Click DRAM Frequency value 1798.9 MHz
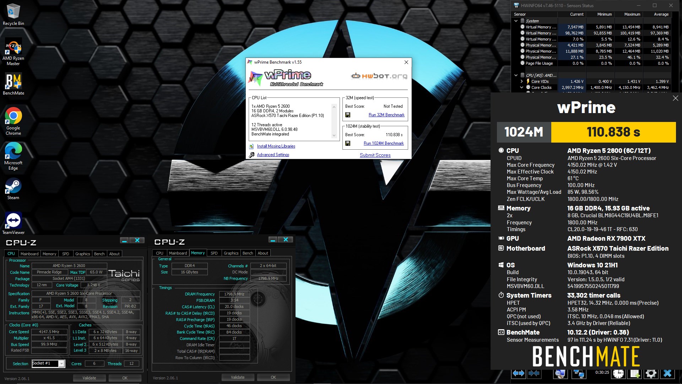682x384 pixels. click(x=234, y=294)
